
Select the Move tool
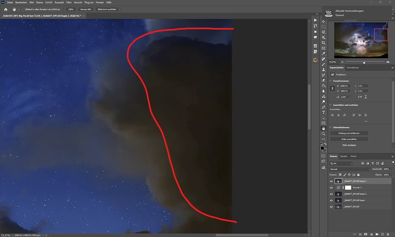tap(323, 21)
